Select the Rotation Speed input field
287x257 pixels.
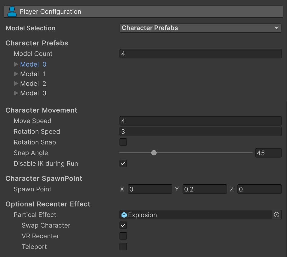click(x=200, y=131)
